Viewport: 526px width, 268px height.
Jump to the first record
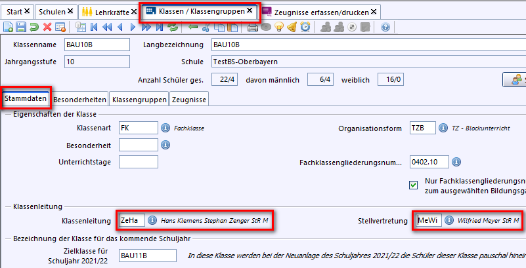(94, 27)
